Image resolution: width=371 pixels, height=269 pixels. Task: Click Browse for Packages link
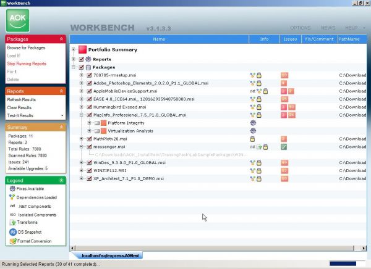coord(26,48)
